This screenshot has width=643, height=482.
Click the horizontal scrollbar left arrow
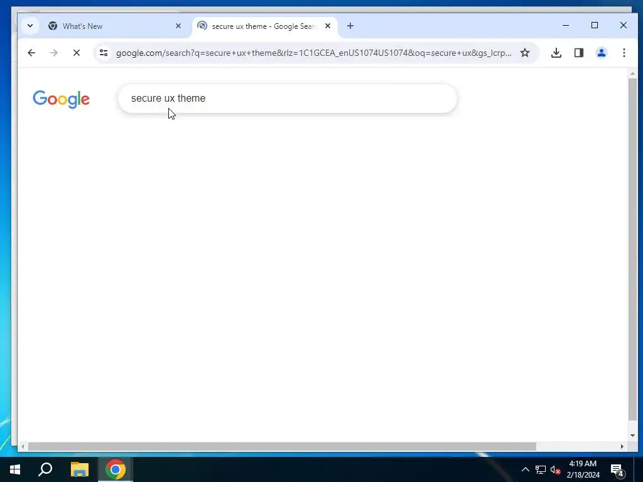coord(23,446)
